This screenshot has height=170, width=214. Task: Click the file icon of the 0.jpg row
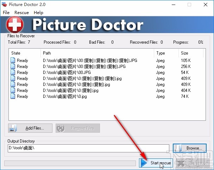click(13, 96)
